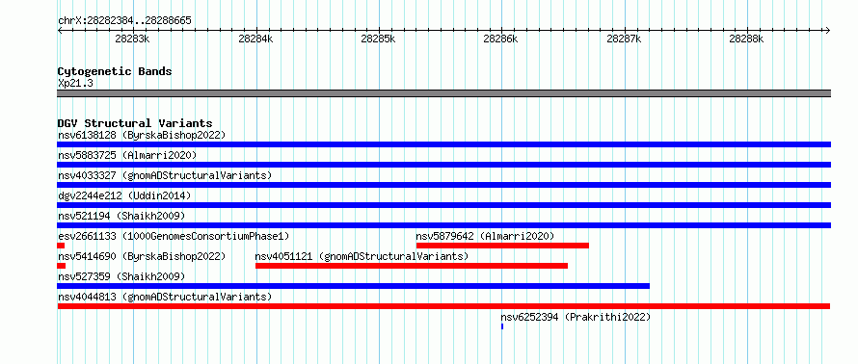Click the nsv5414690 (ByrskaBishop2022) label
The width and height of the screenshot is (858, 364).
142,256
